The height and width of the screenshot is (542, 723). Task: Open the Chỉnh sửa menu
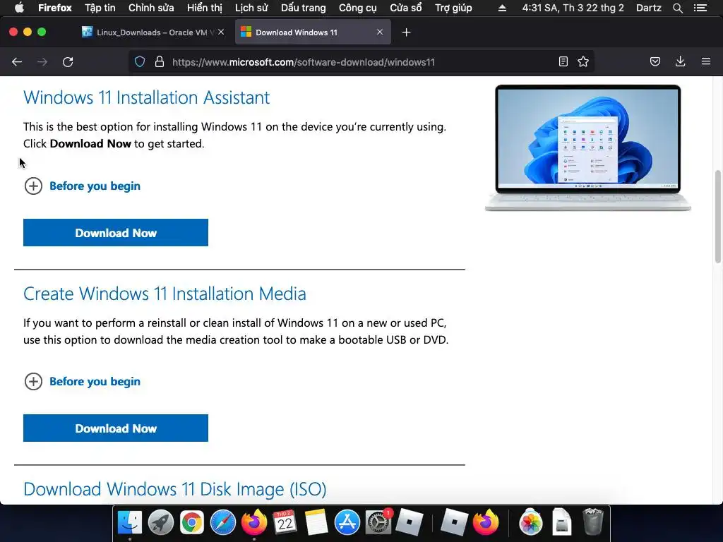(151, 8)
